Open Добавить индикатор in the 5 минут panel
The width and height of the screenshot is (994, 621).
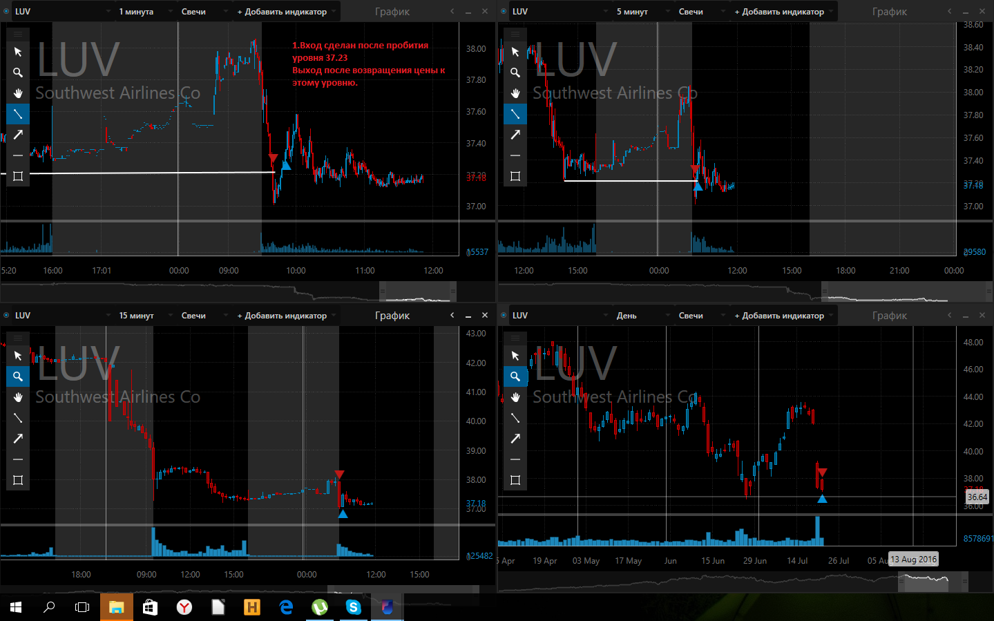coord(784,12)
